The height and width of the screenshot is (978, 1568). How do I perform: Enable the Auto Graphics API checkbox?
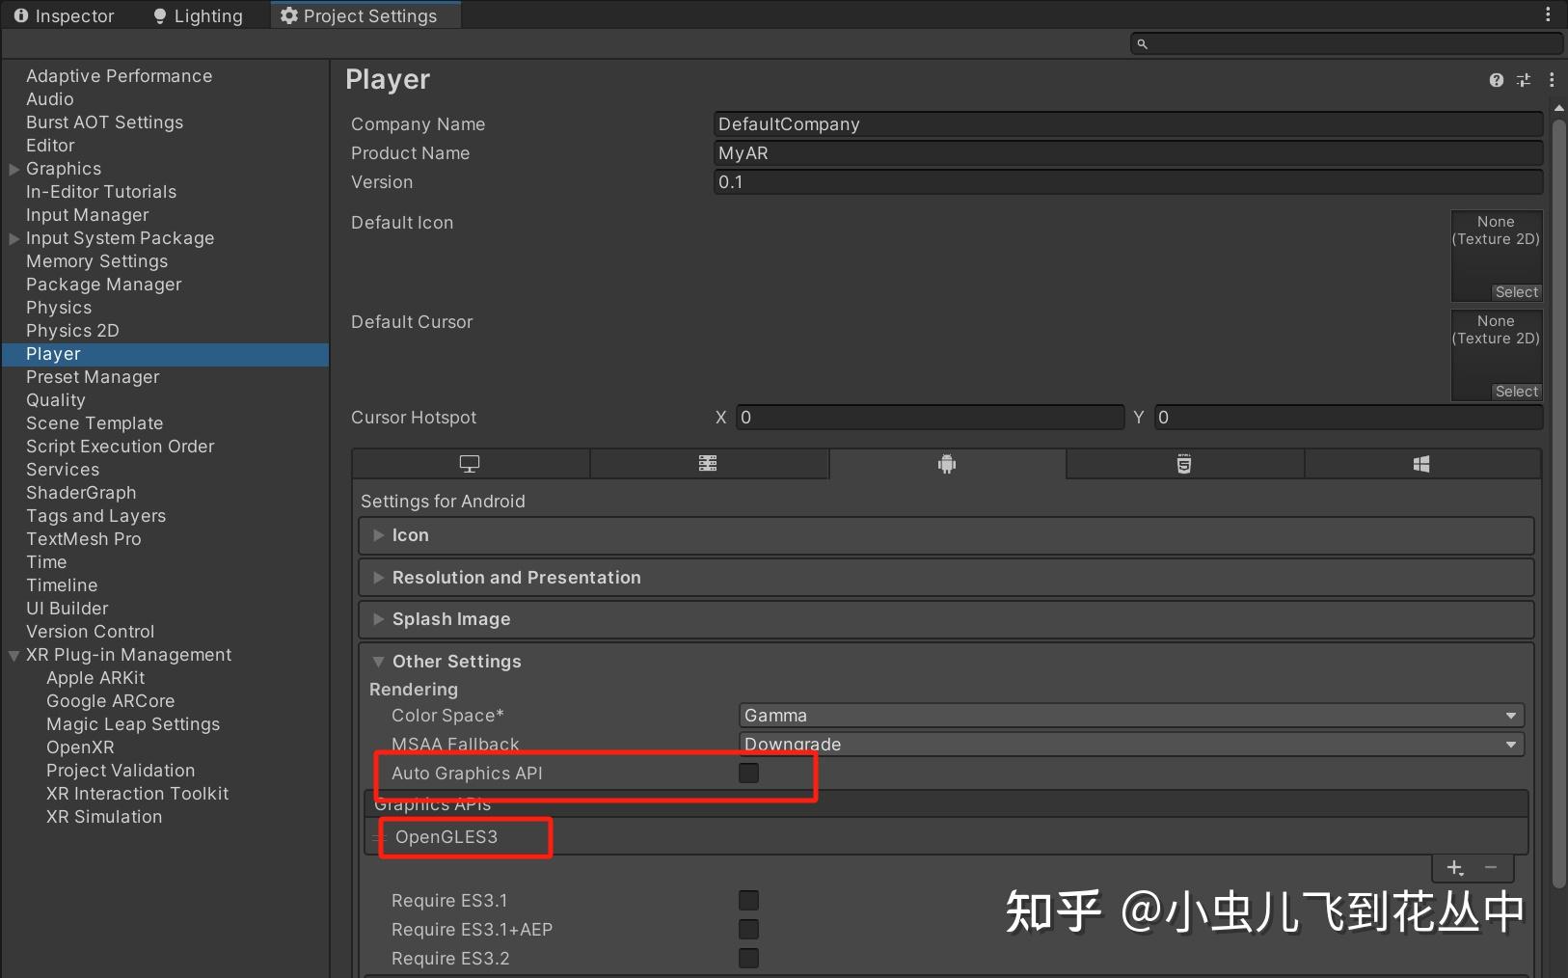point(748,773)
